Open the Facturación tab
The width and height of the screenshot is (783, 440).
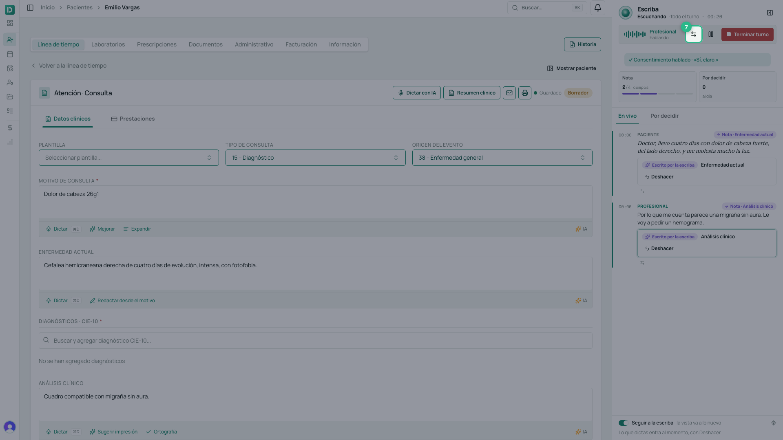(x=301, y=44)
